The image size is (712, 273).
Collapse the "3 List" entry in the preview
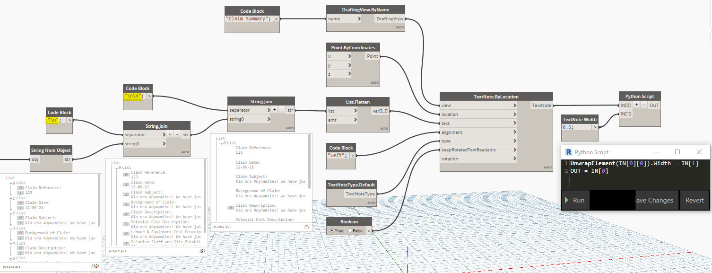tap(11, 228)
